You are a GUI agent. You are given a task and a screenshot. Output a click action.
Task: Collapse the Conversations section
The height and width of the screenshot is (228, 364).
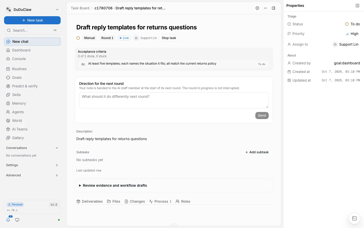click(32, 148)
